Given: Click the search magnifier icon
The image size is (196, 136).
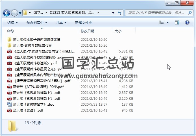Looking at the screenshot, I should pos(190,13).
